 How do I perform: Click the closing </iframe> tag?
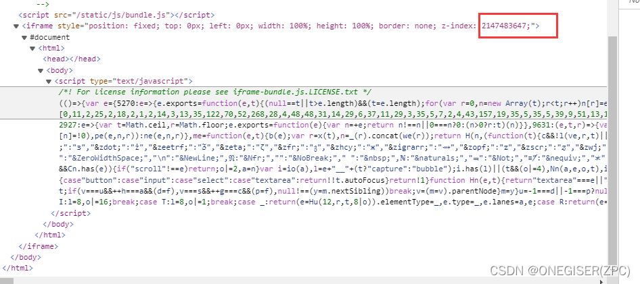[39, 246]
